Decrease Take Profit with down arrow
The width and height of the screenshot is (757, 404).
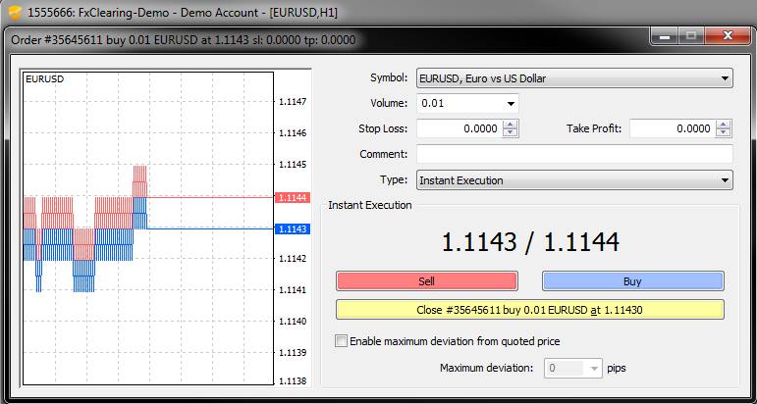(x=724, y=133)
